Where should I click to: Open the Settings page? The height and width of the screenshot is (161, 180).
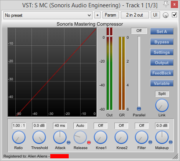click(162, 52)
